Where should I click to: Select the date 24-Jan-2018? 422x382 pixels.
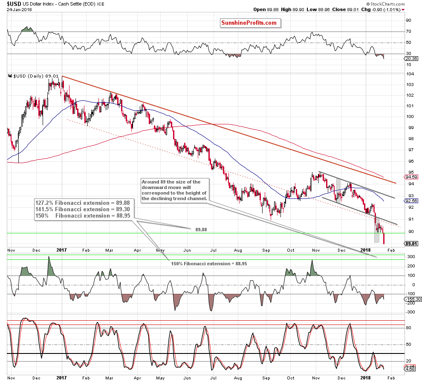tap(19, 10)
